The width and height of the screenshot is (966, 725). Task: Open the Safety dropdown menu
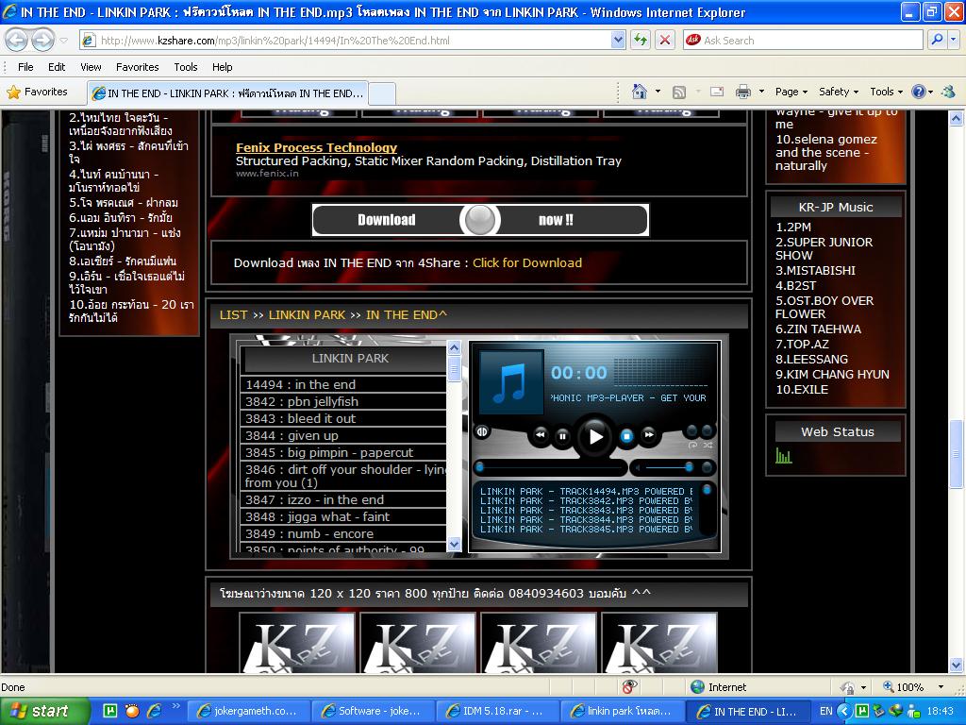click(839, 92)
